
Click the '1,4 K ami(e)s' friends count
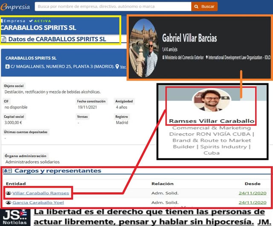pyautogui.click(x=170, y=50)
